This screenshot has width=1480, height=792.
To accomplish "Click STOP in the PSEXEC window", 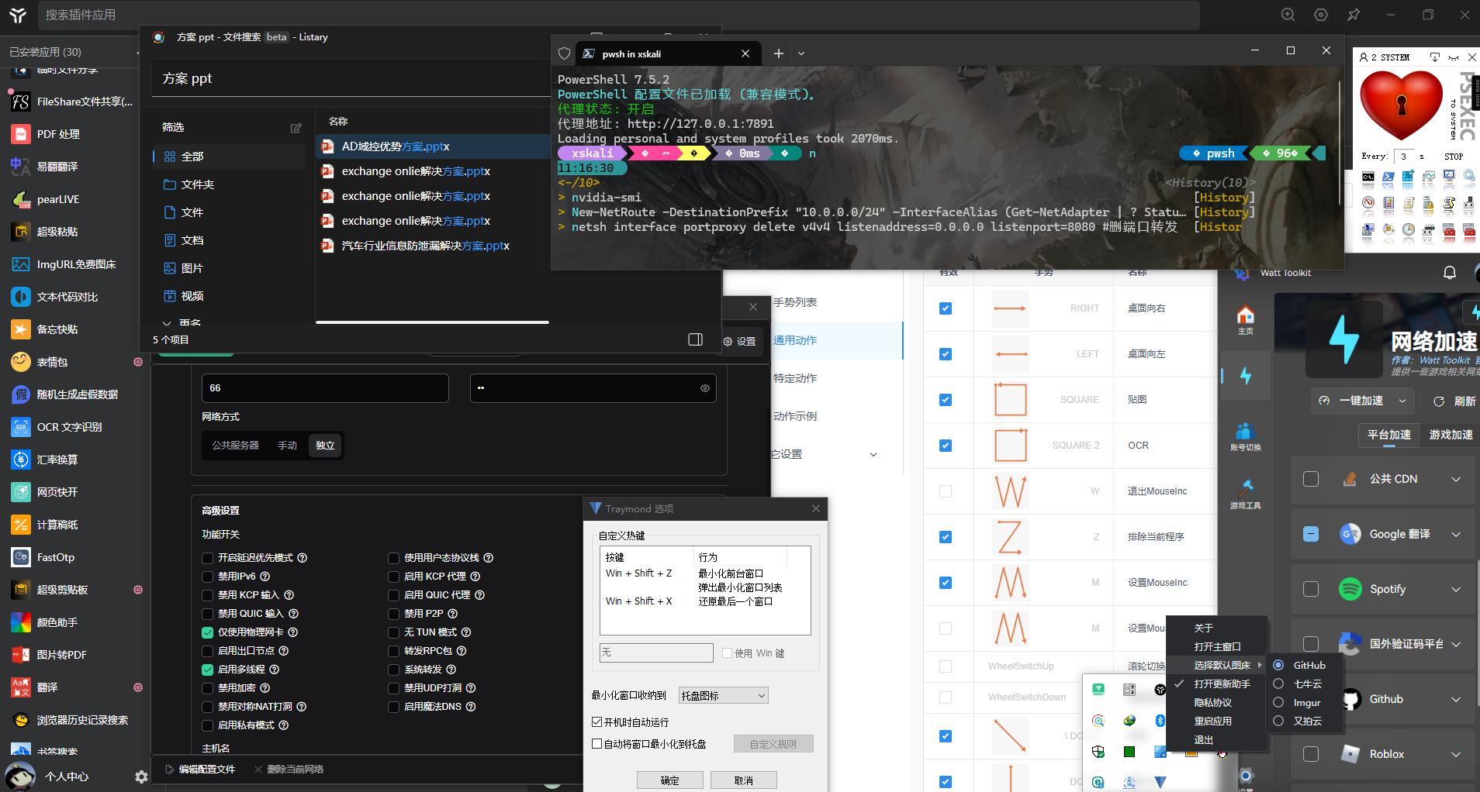I will click(1454, 157).
